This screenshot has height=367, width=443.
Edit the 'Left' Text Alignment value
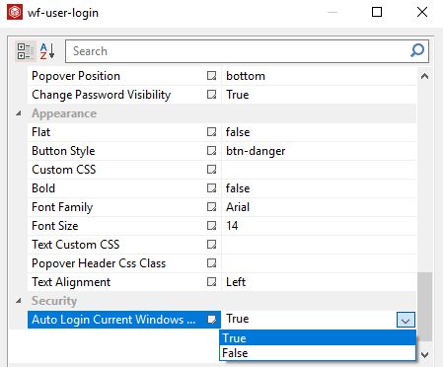coord(319,282)
